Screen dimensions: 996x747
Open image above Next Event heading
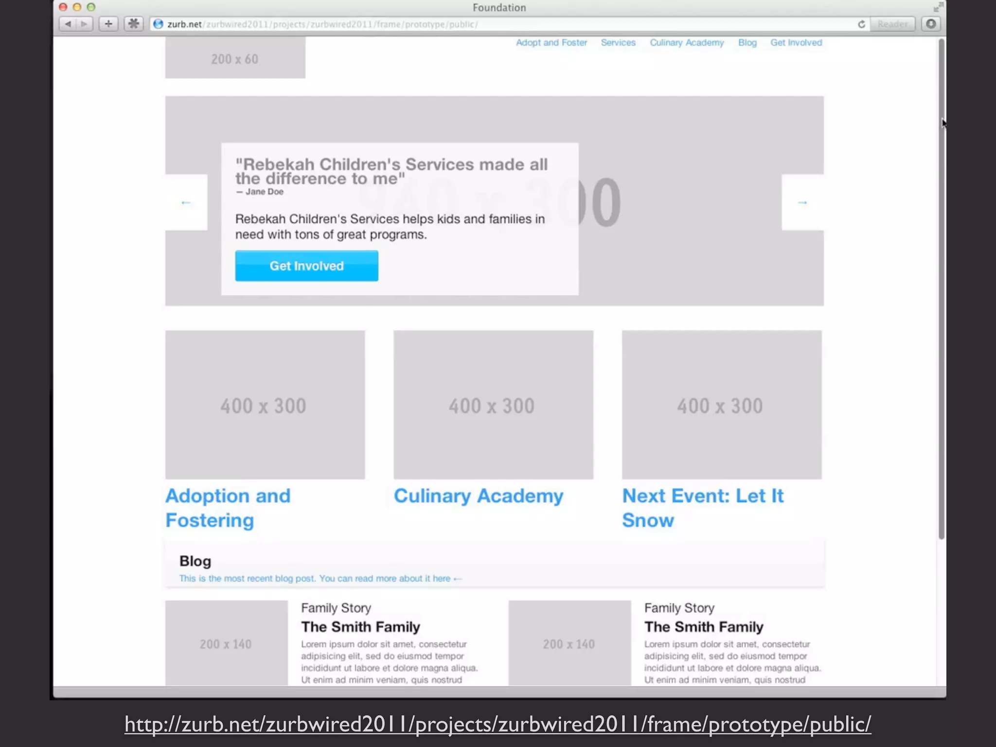click(x=722, y=405)
